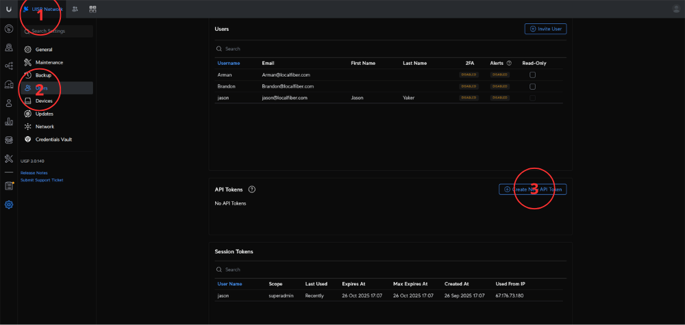Sort users by Username column header
685x325 pixels.
click(x=229, y=63)
